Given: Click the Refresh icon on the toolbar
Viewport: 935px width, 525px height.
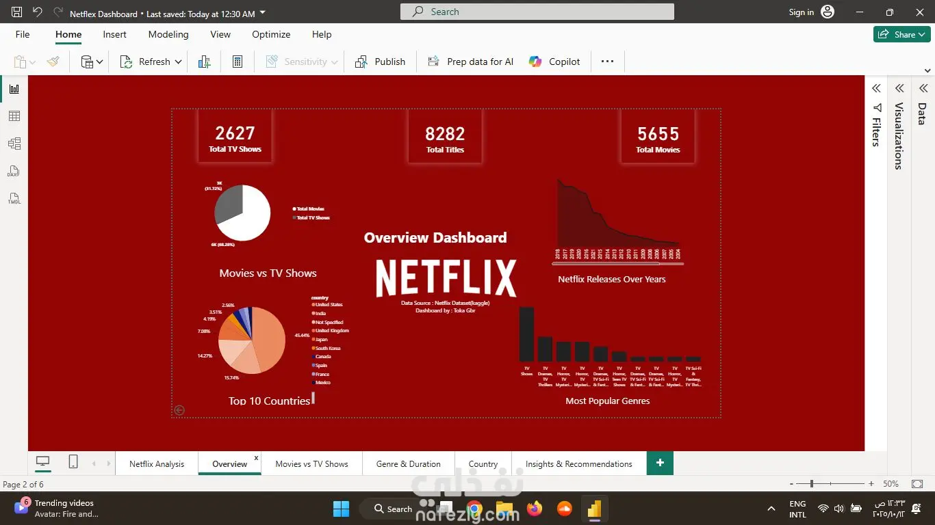Looking at the screenshot, I should pos(127,62).
